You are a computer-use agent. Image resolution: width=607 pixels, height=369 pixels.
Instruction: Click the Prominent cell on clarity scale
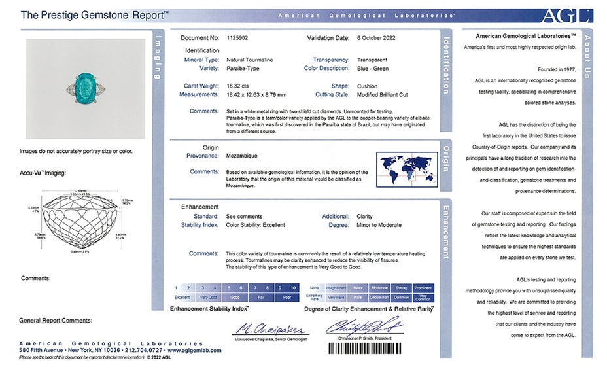(x=423, y=288)
